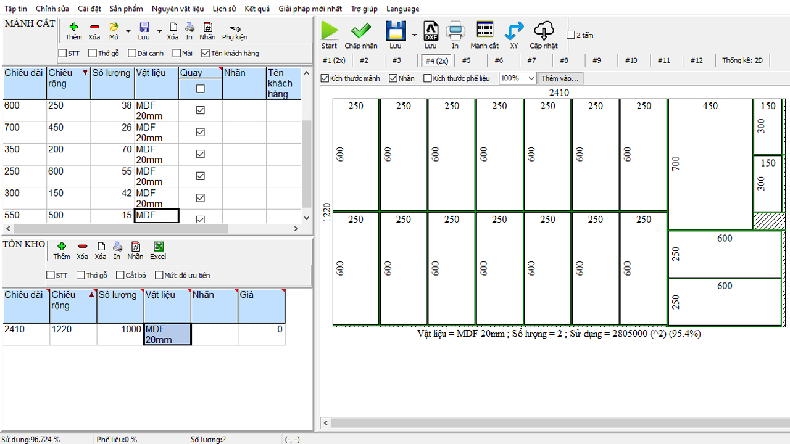
Task: Open the Phụ kiện accessories tool
Action: 235,29
